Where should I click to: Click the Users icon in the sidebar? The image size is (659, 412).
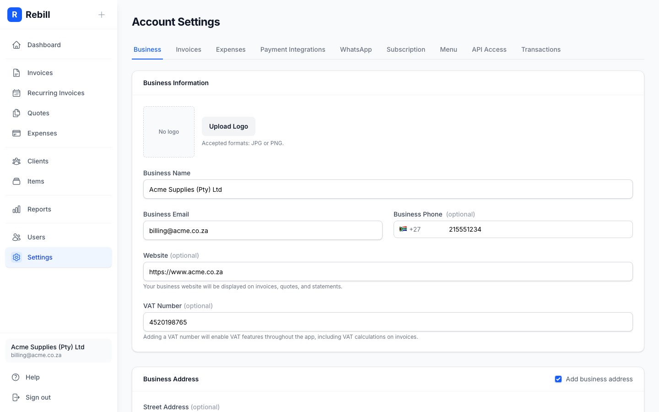(16, 237)
